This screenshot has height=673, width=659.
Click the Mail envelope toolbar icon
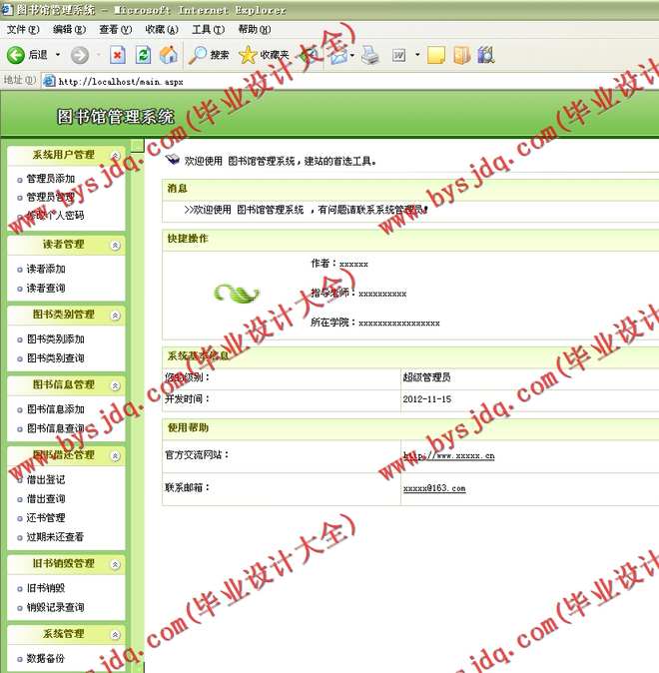336,55
